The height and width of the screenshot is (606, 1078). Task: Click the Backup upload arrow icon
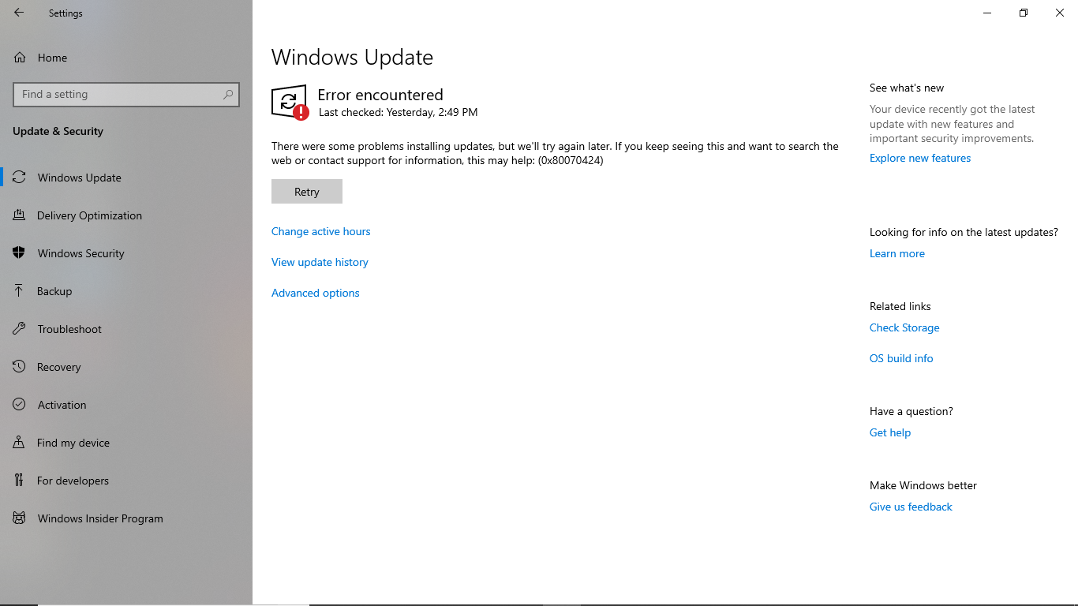(x=20, y=291)
